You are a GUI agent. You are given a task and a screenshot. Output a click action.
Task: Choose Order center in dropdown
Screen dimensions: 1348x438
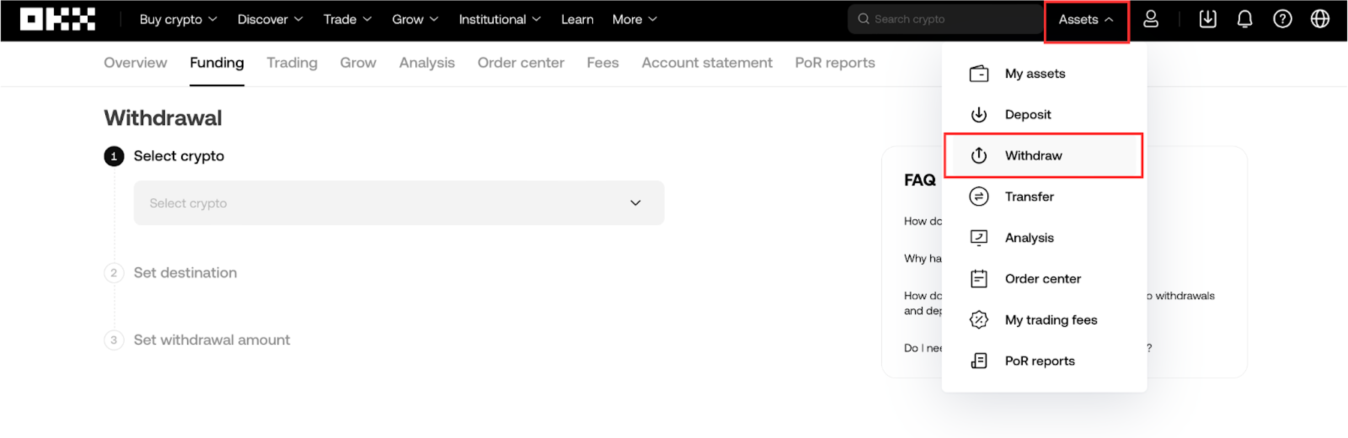1044,279
